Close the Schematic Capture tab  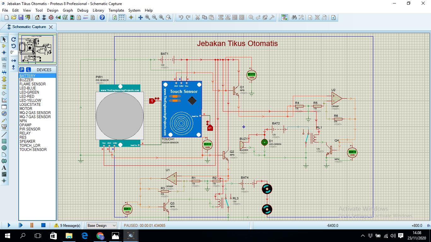pyautogui.click(x=50, y=27)
